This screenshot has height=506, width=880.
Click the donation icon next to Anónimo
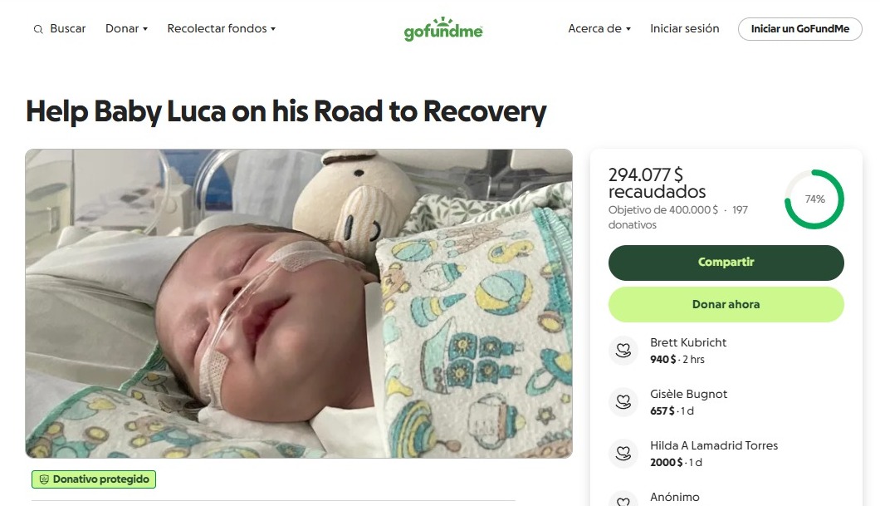pyautogui.click(x=623, y=499)
